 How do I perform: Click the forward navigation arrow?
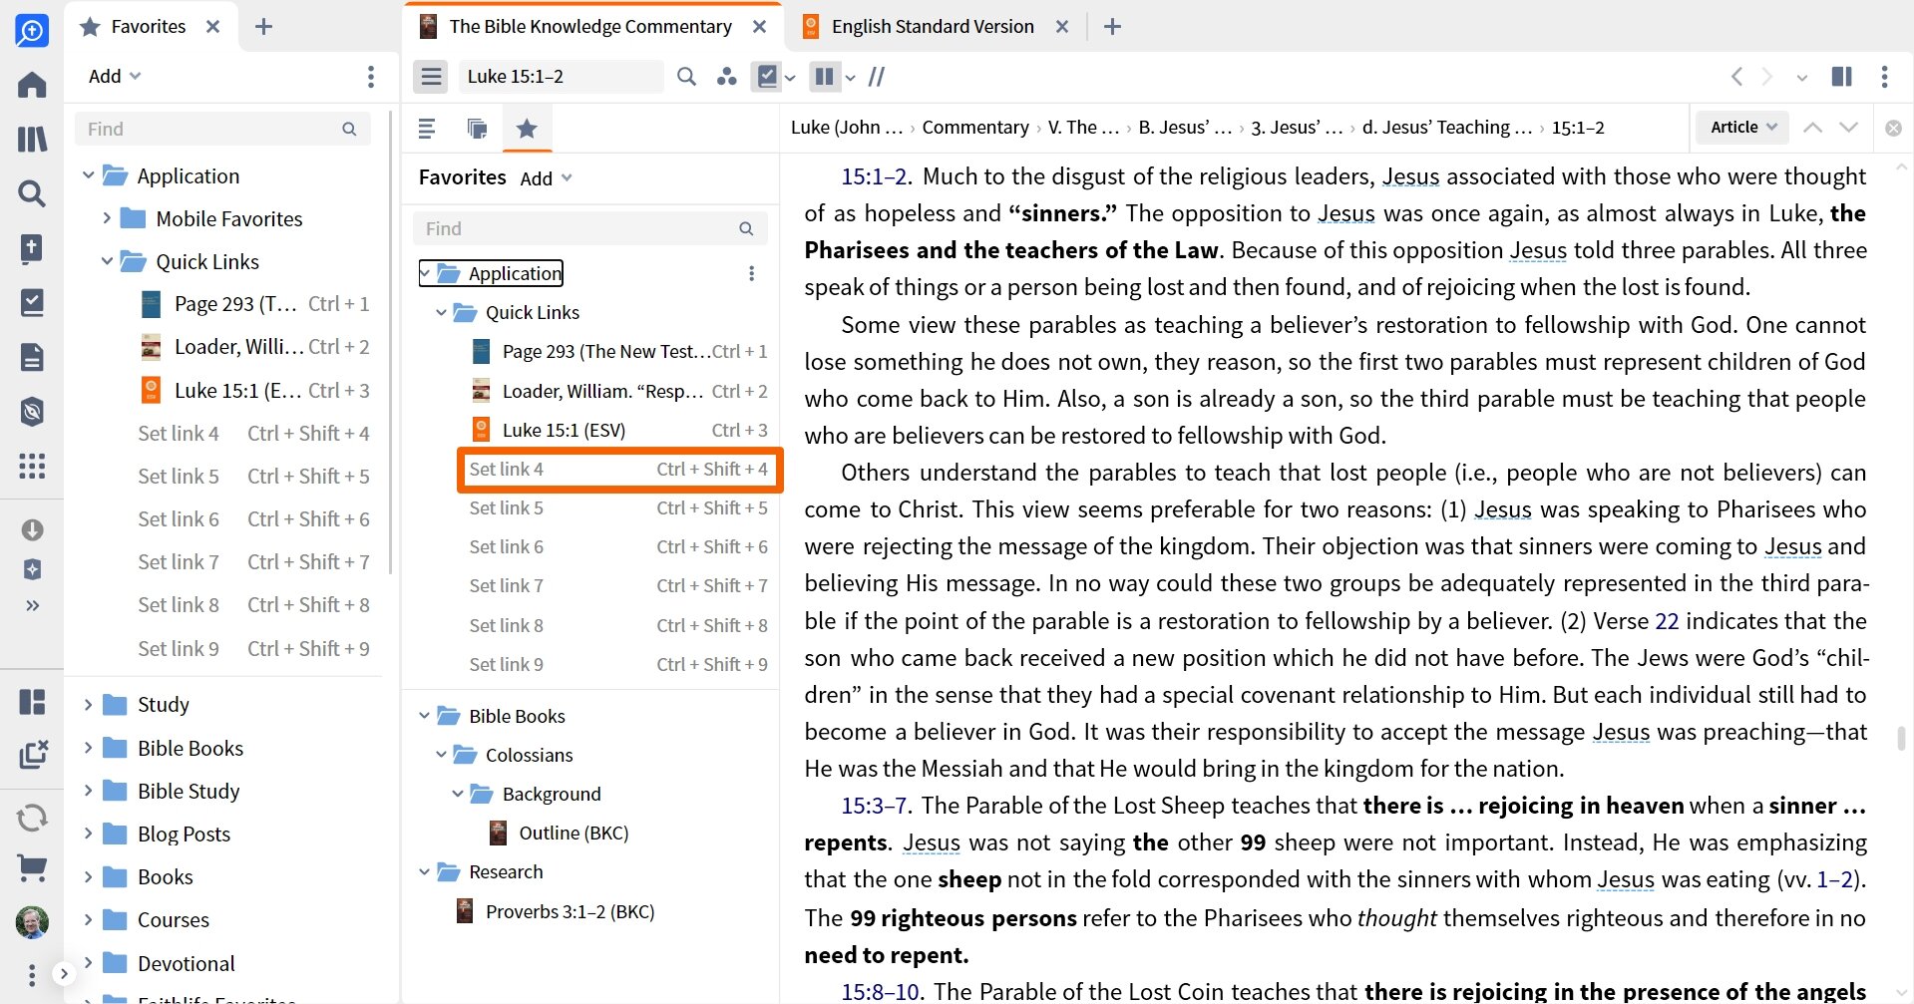pos(1766,77)
